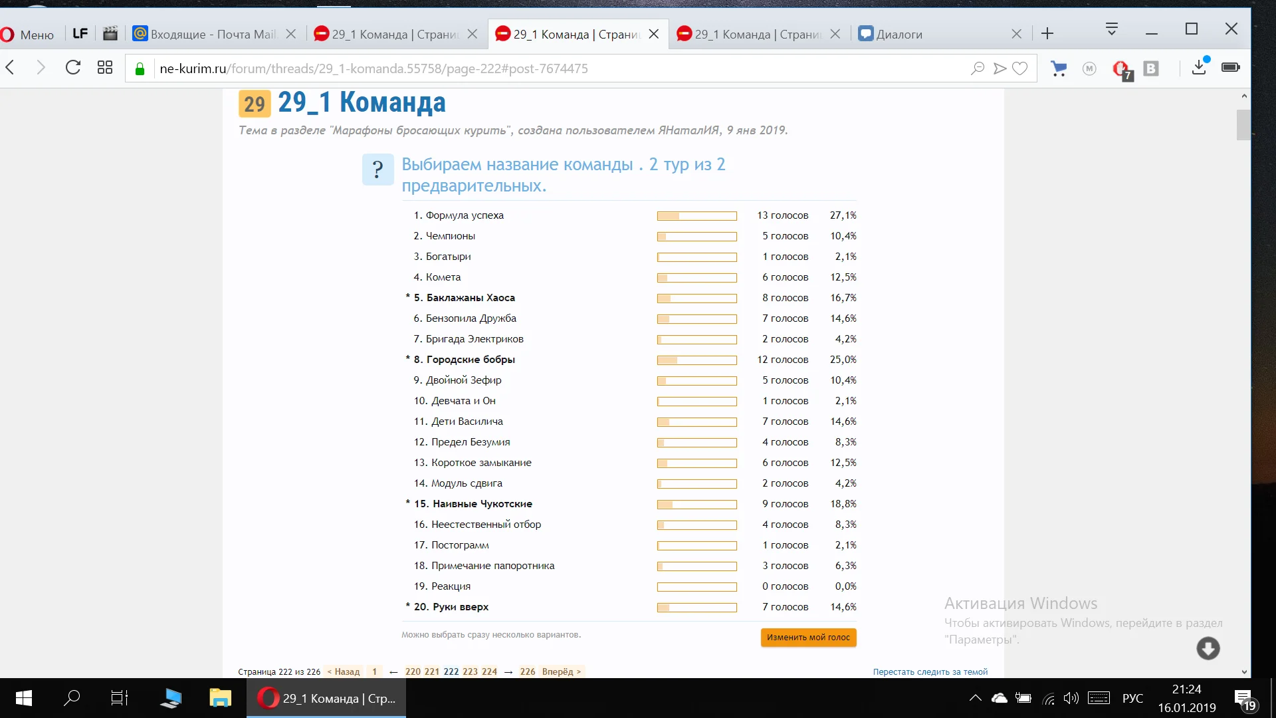Viewport: 1276px width, 718px height.
Task: Open the Opera Меню menu
Action: point(28,35)
